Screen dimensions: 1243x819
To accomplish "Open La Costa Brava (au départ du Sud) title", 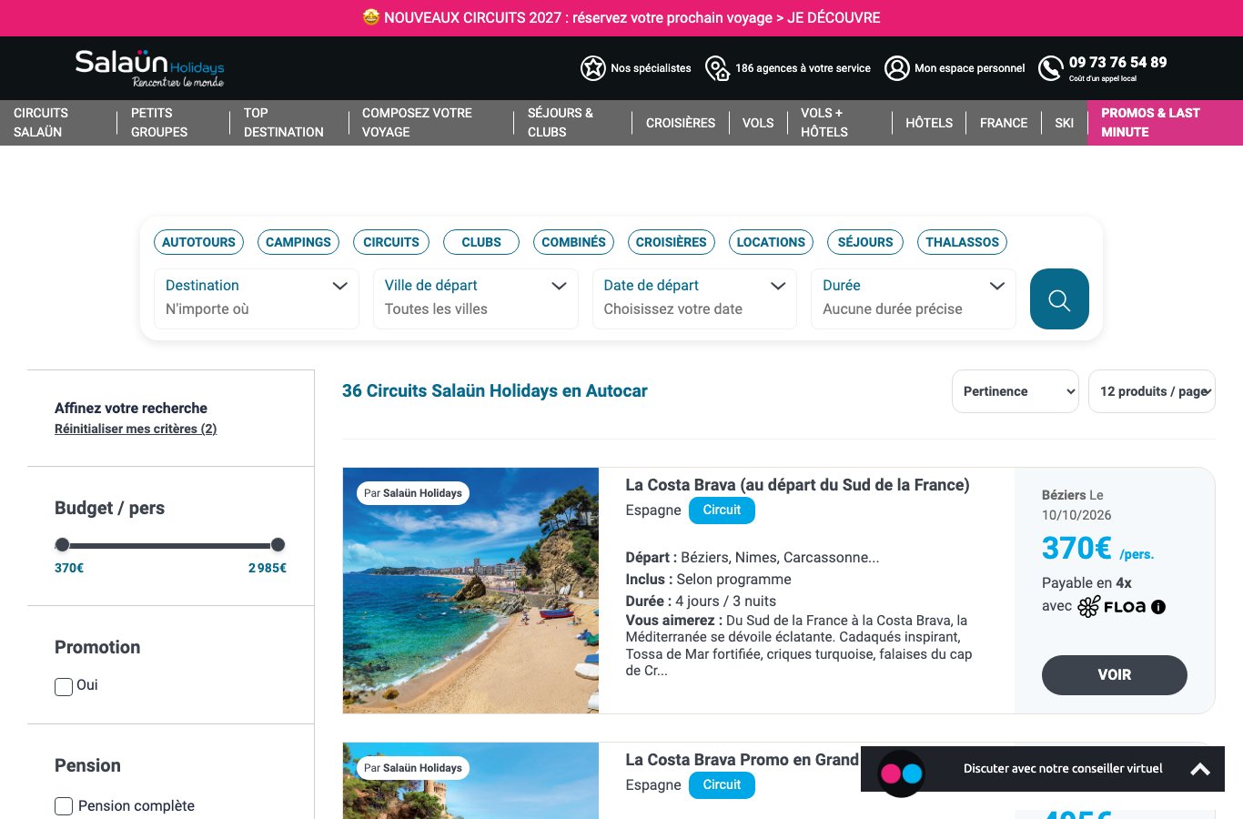I will pos(797,485).
